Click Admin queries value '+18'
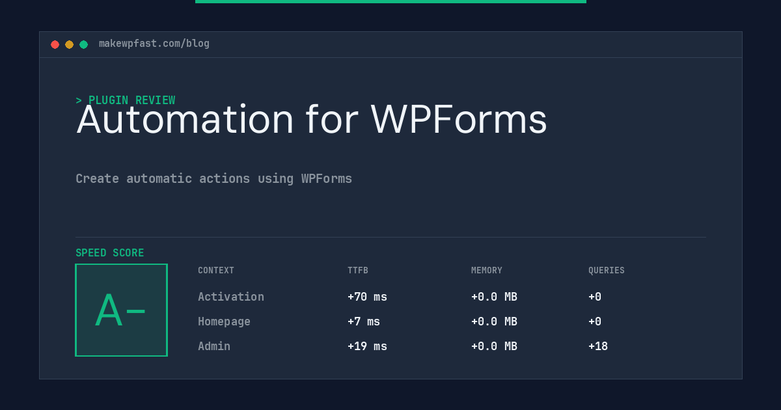 click(598, 346)
